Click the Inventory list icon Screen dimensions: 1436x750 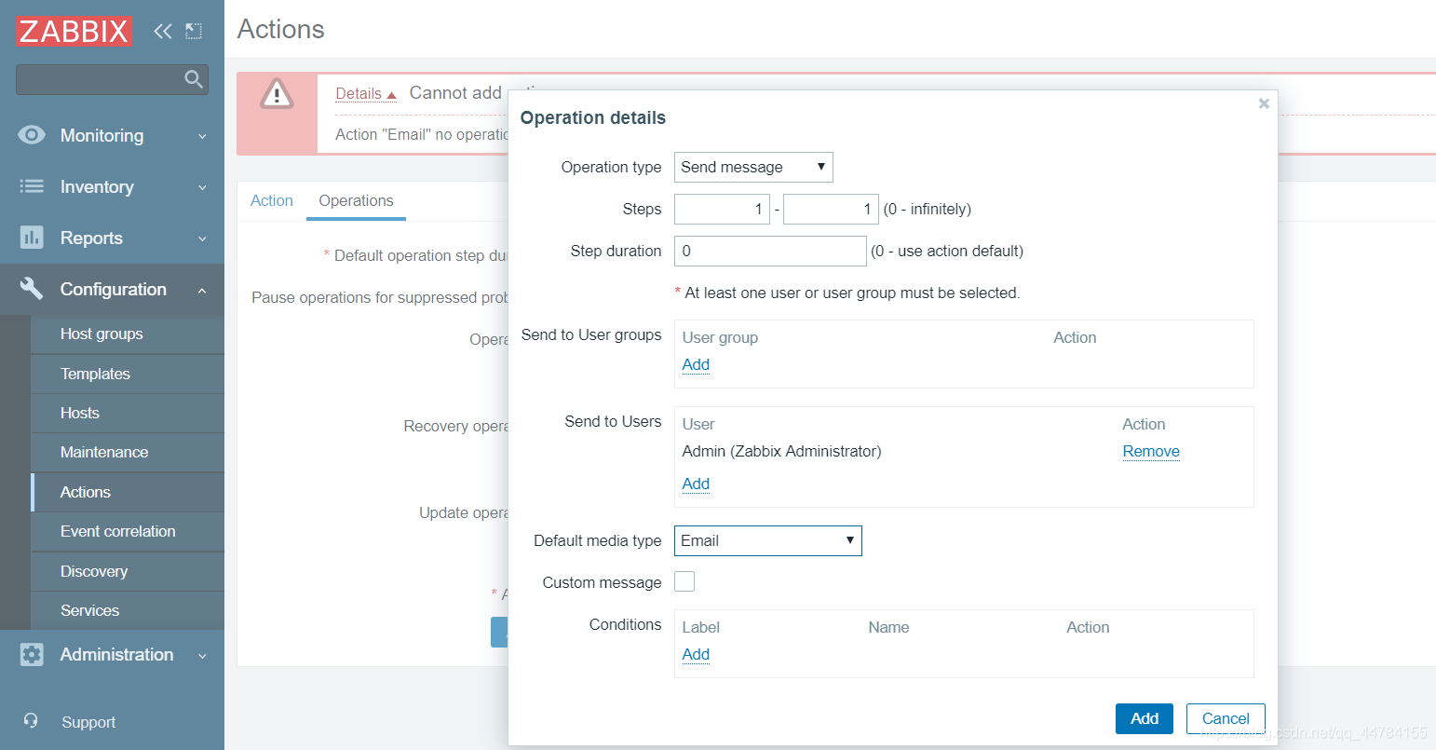coord(32,186)
